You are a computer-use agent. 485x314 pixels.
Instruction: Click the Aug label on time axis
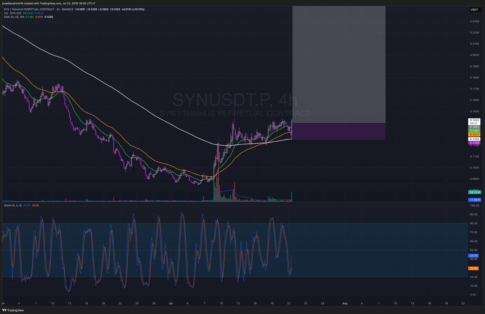345,303
